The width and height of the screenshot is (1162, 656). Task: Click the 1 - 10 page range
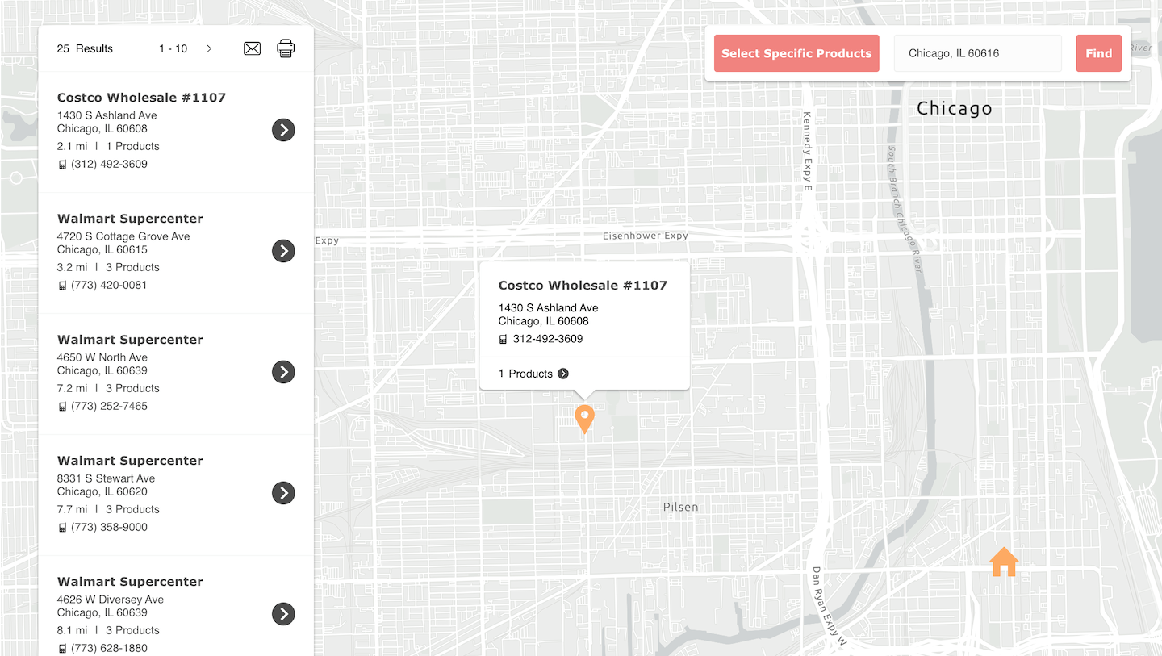click(x=173, y=48)
